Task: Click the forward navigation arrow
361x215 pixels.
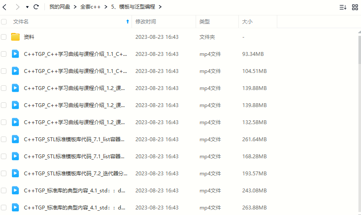Action: coord(17,7)
